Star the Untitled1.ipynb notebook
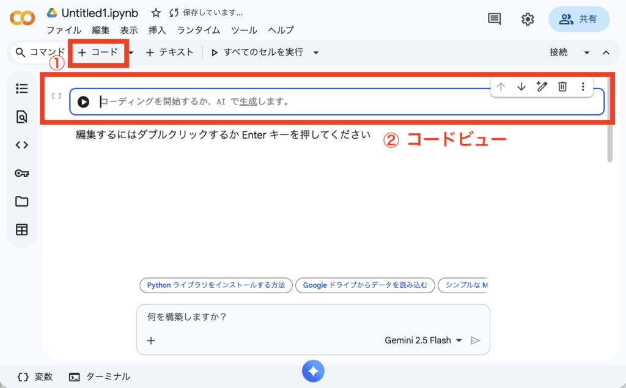Viewport: 626px width, 388px height. [156, 13]
